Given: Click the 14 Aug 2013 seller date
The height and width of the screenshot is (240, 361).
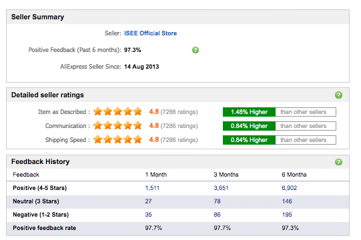Looking at the screenshot, I should point(141,67).
